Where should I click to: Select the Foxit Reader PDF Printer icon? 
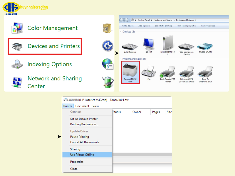click(167, 72)
